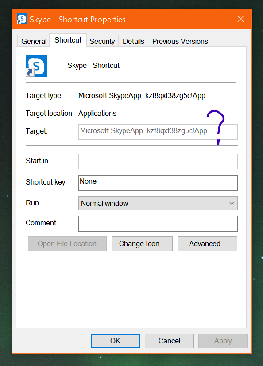Image resolution: width=263 pixels, height=366 pixels.
Task: Click the Open File Location button
Action: [x=67, y=244]
